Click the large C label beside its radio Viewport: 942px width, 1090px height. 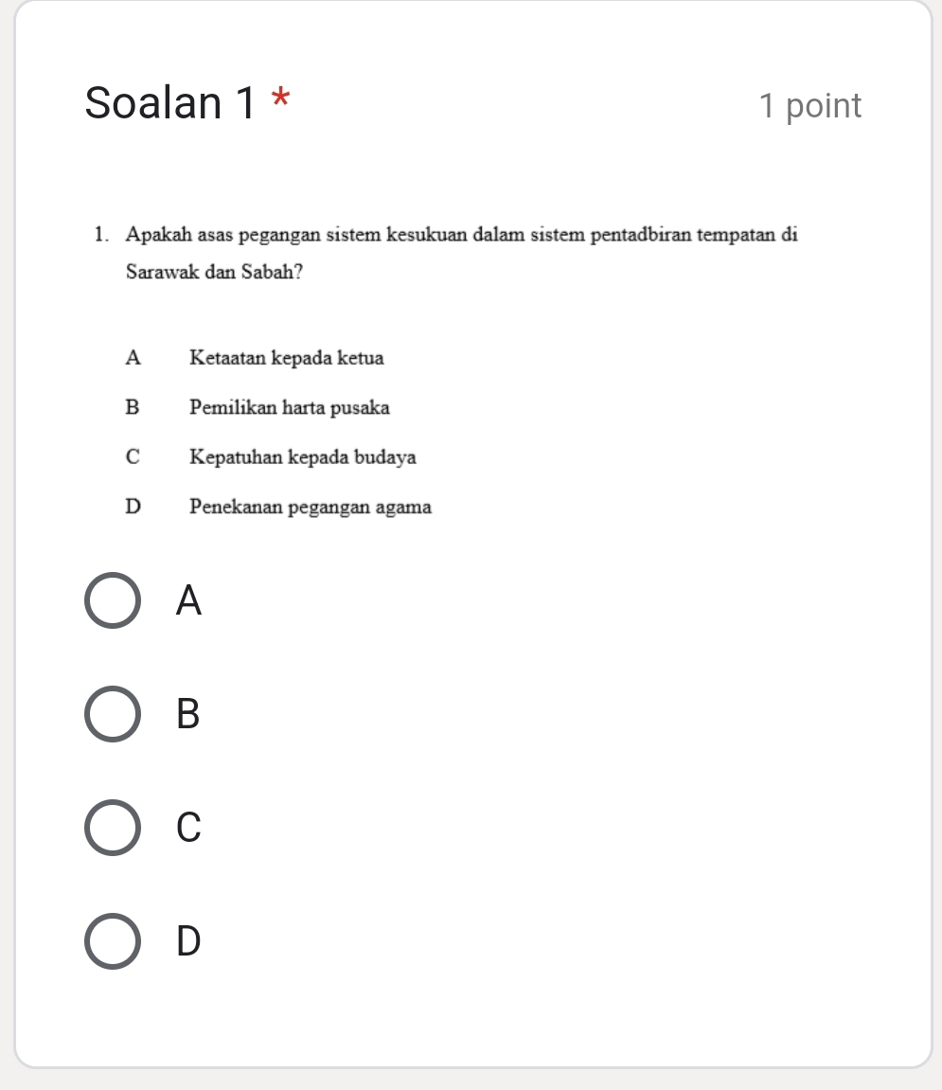coord(189,827)
